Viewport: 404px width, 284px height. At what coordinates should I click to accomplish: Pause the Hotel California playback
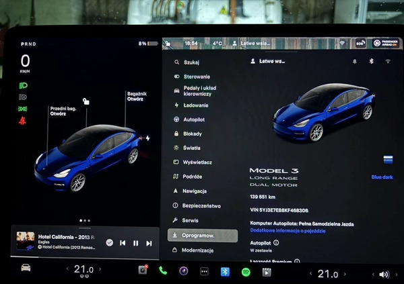coord(136,243)
